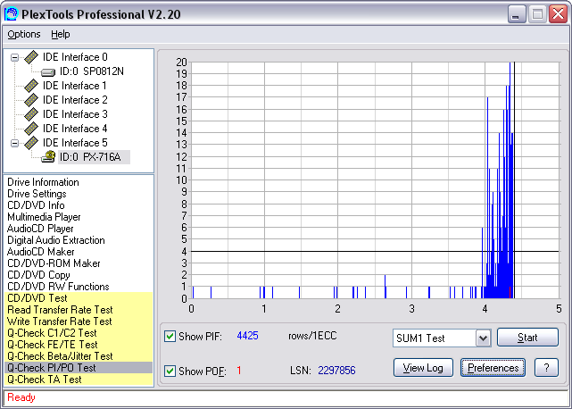Image resolution: width=572 pixels, height=409 pixels.
Task: Open Digital Audio Extraction
Action: [56, 240]
